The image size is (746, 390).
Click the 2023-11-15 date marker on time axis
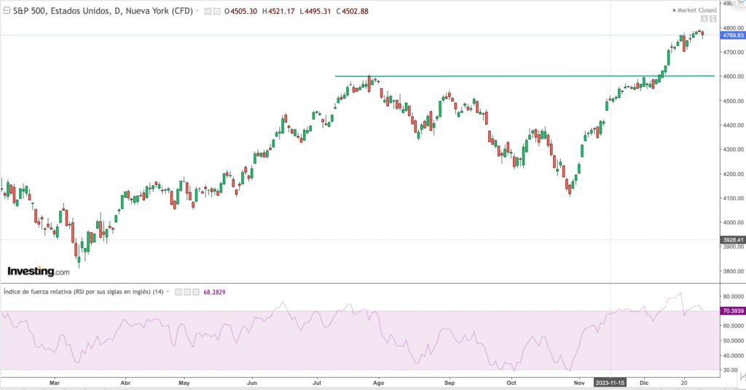point(610,381)
